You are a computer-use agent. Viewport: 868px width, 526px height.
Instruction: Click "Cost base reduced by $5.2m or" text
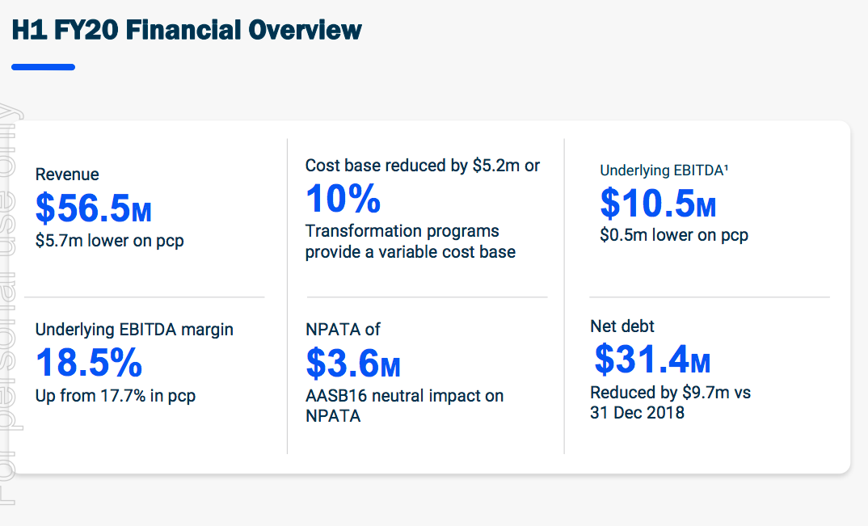coord(423,166)
